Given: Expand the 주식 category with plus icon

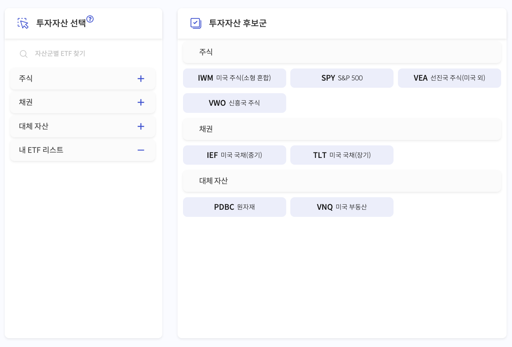Looking at the screenshot, I should 141,79.
